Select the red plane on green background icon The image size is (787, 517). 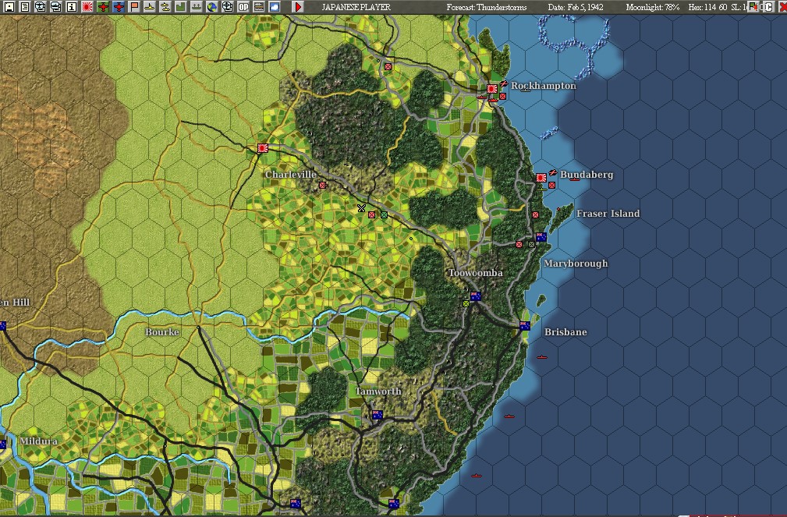pos(102,6)
